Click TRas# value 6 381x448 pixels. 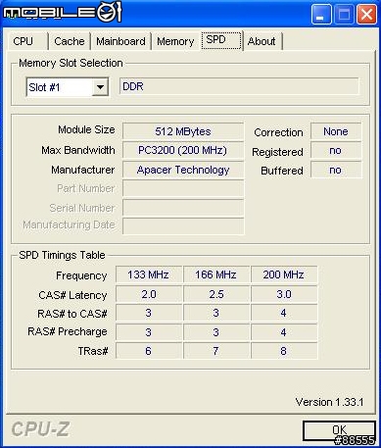click(x=149, y=351)
